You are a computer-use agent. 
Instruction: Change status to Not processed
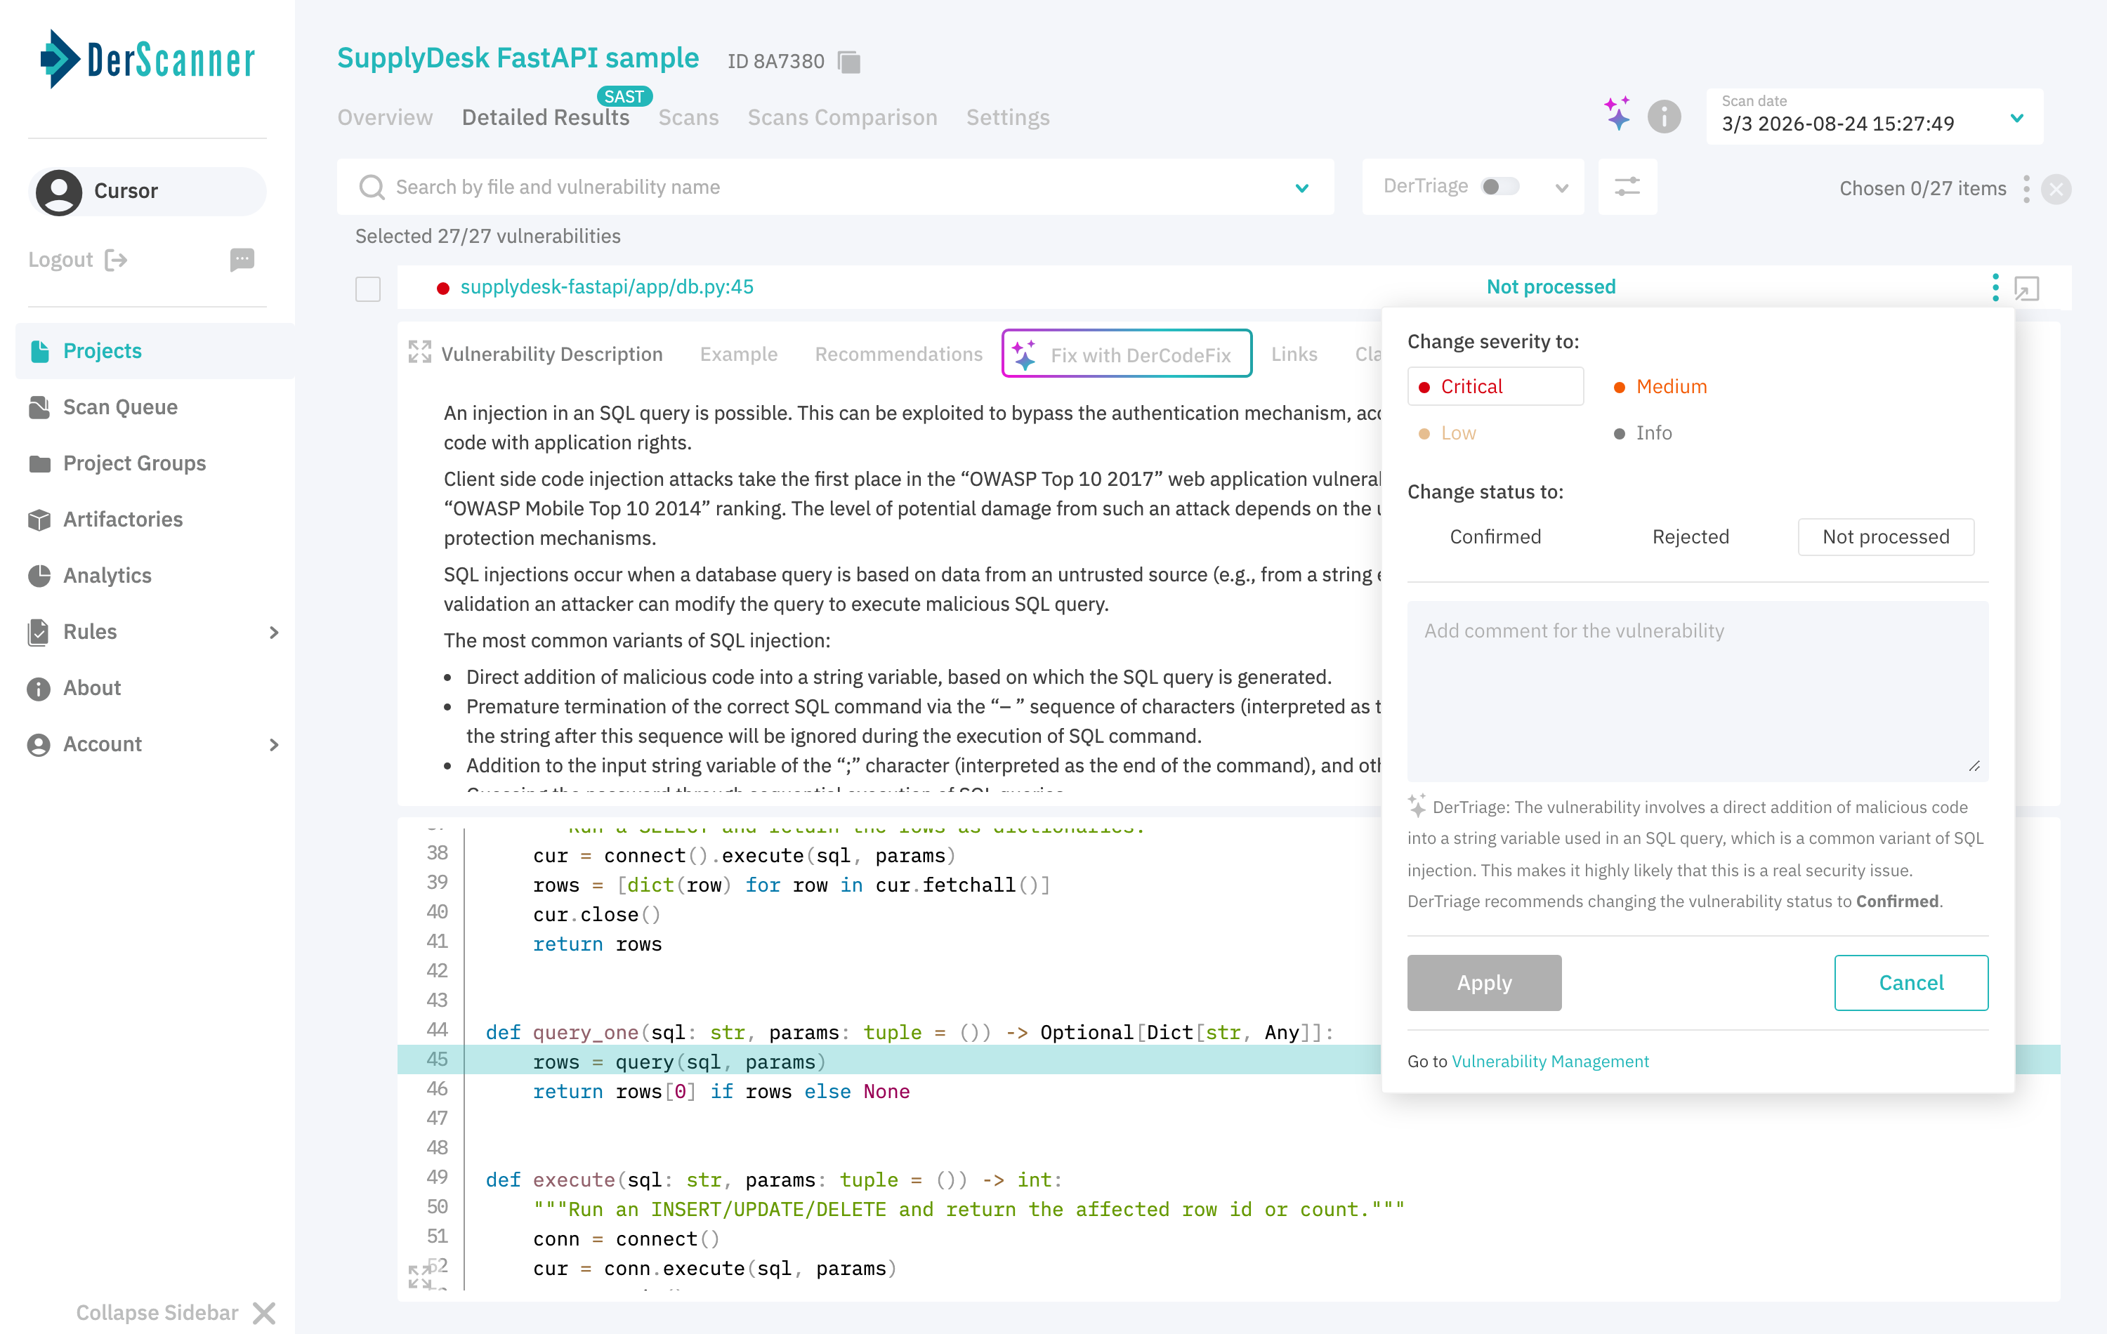(1886, 536)
